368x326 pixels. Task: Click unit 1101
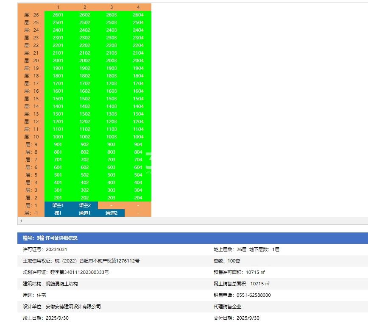coord(58,129)
